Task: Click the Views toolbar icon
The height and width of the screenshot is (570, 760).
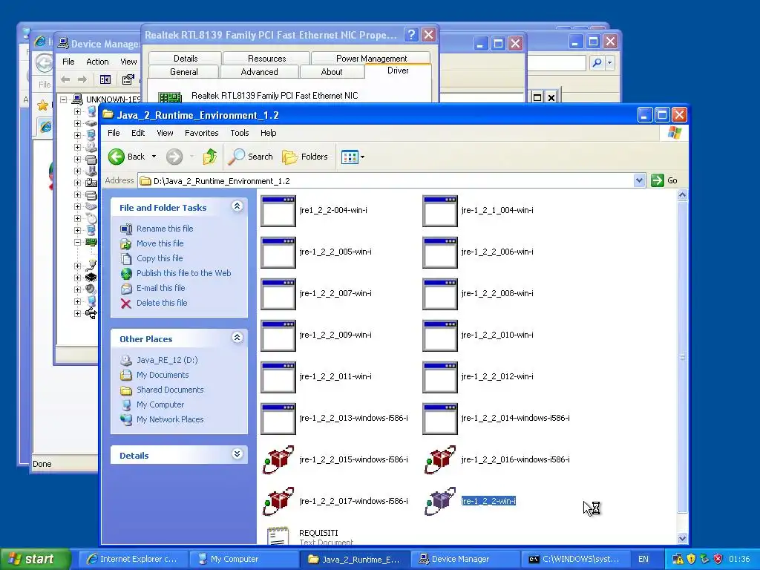Action: (x=349, y=157)
